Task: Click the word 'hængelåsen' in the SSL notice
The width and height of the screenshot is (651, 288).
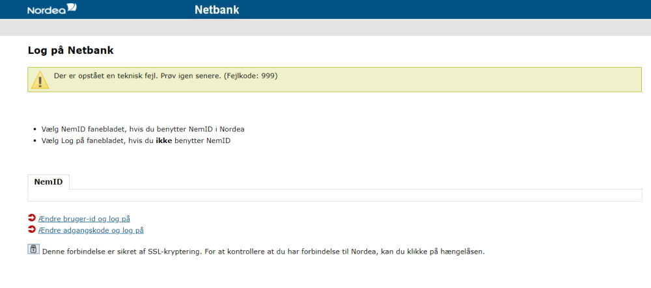Action: pos(461,252)
